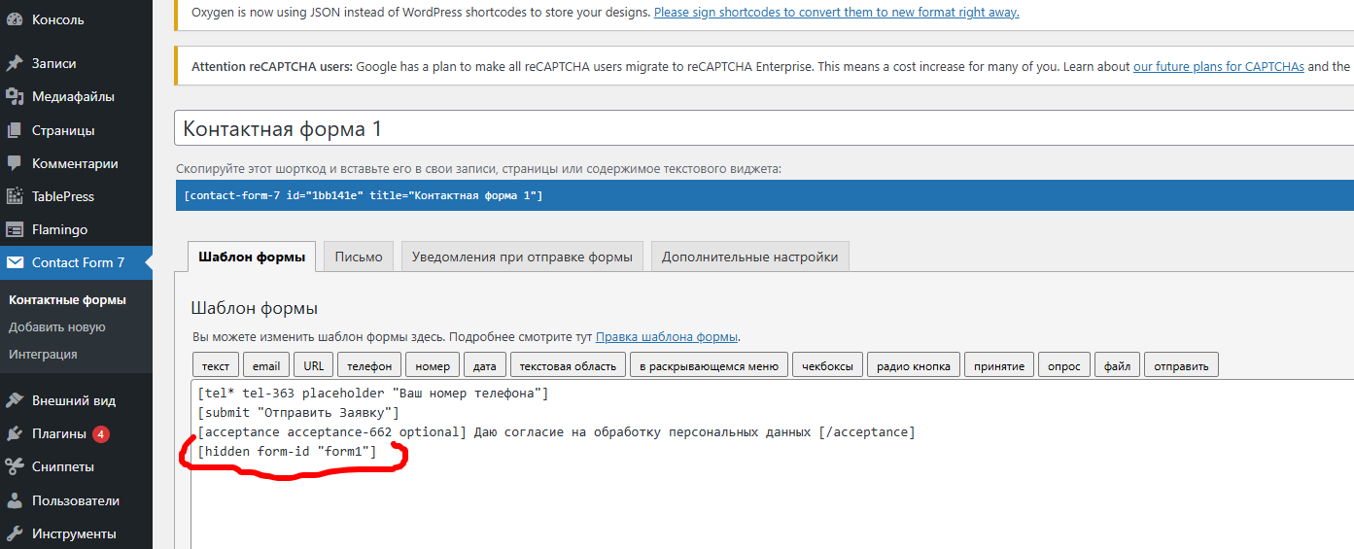Click the Комментарии speech bubble icon

pos(15,163)
